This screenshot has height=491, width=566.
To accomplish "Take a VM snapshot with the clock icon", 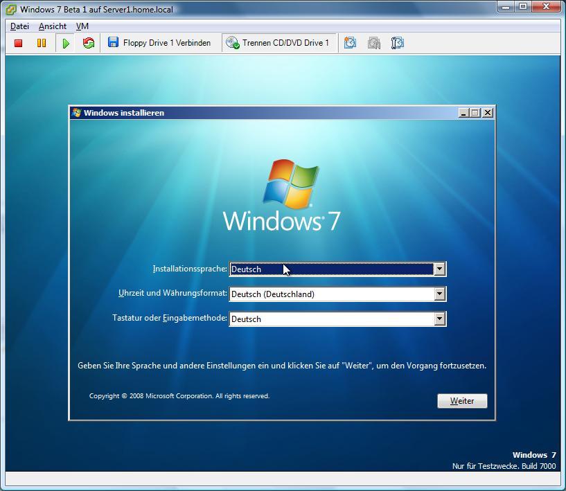I will [350, 42].
